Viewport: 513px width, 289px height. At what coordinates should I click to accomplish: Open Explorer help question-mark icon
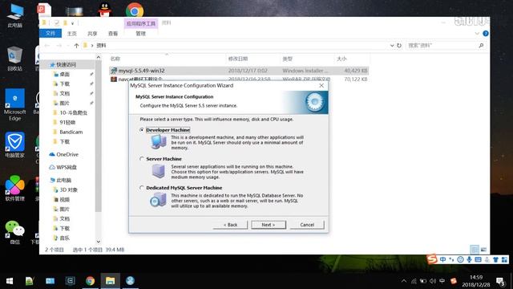[x=486, y=34]
